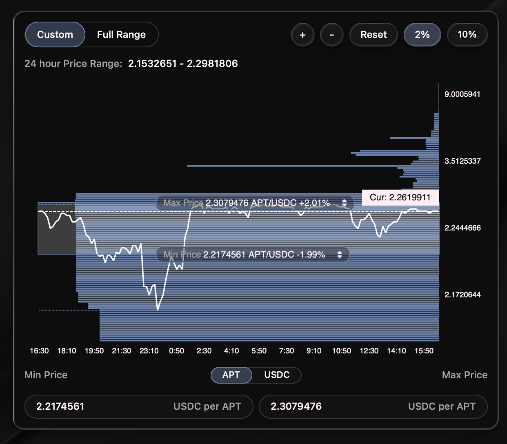
Task: Click the plus zoom-in button
Action: pyautogui.click(x=302, y=35)
